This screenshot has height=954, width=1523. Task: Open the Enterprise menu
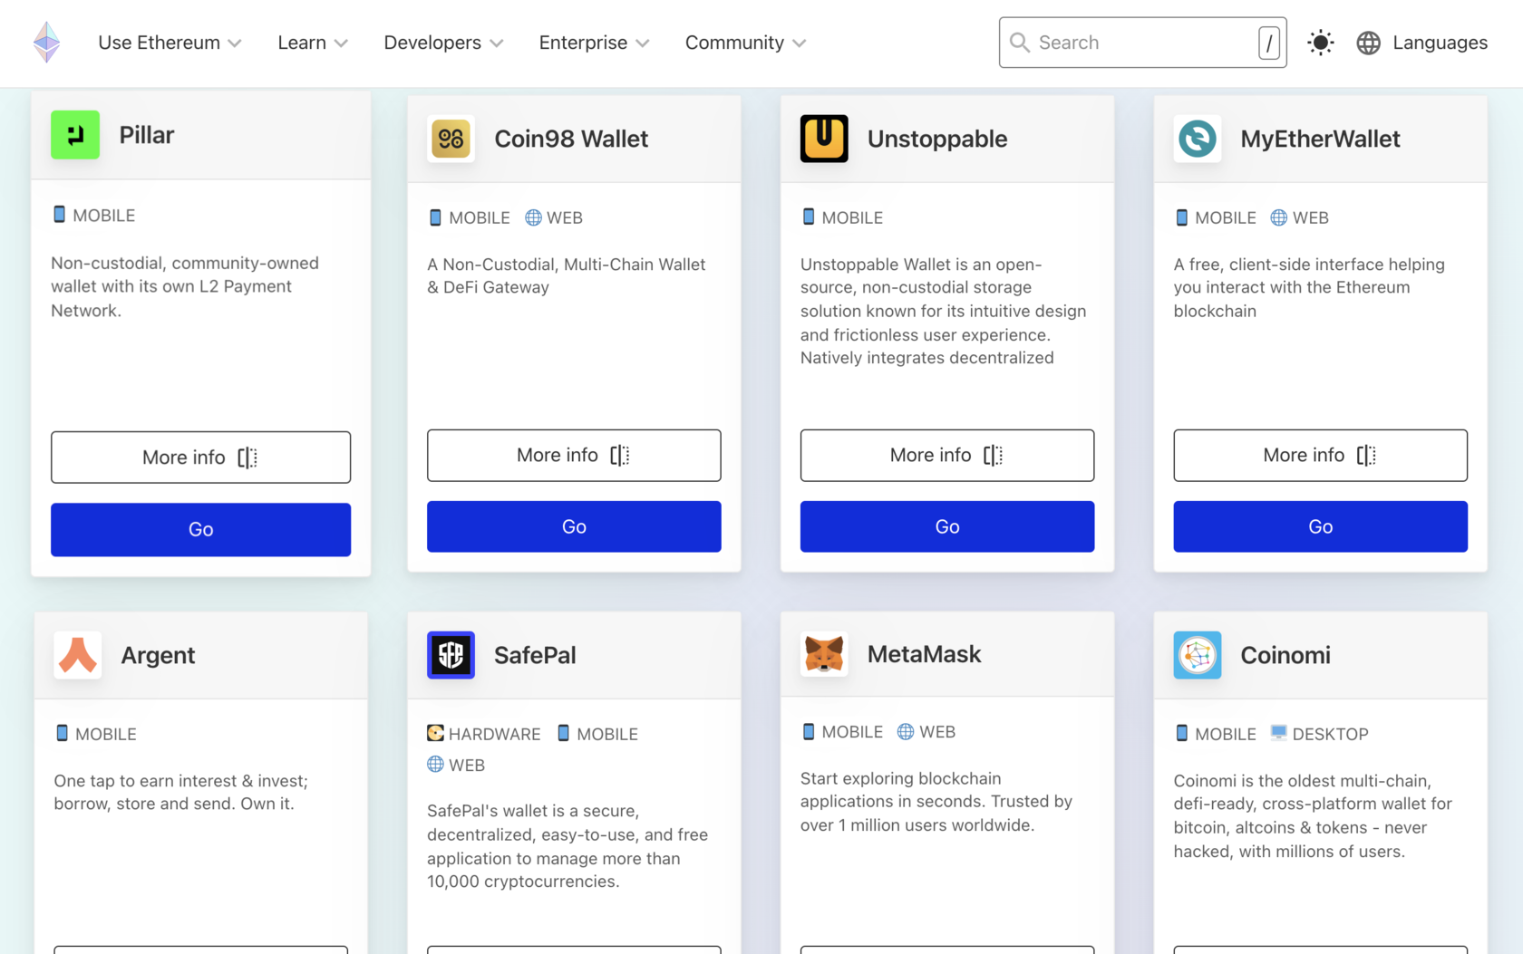click(x=594, y=43)
